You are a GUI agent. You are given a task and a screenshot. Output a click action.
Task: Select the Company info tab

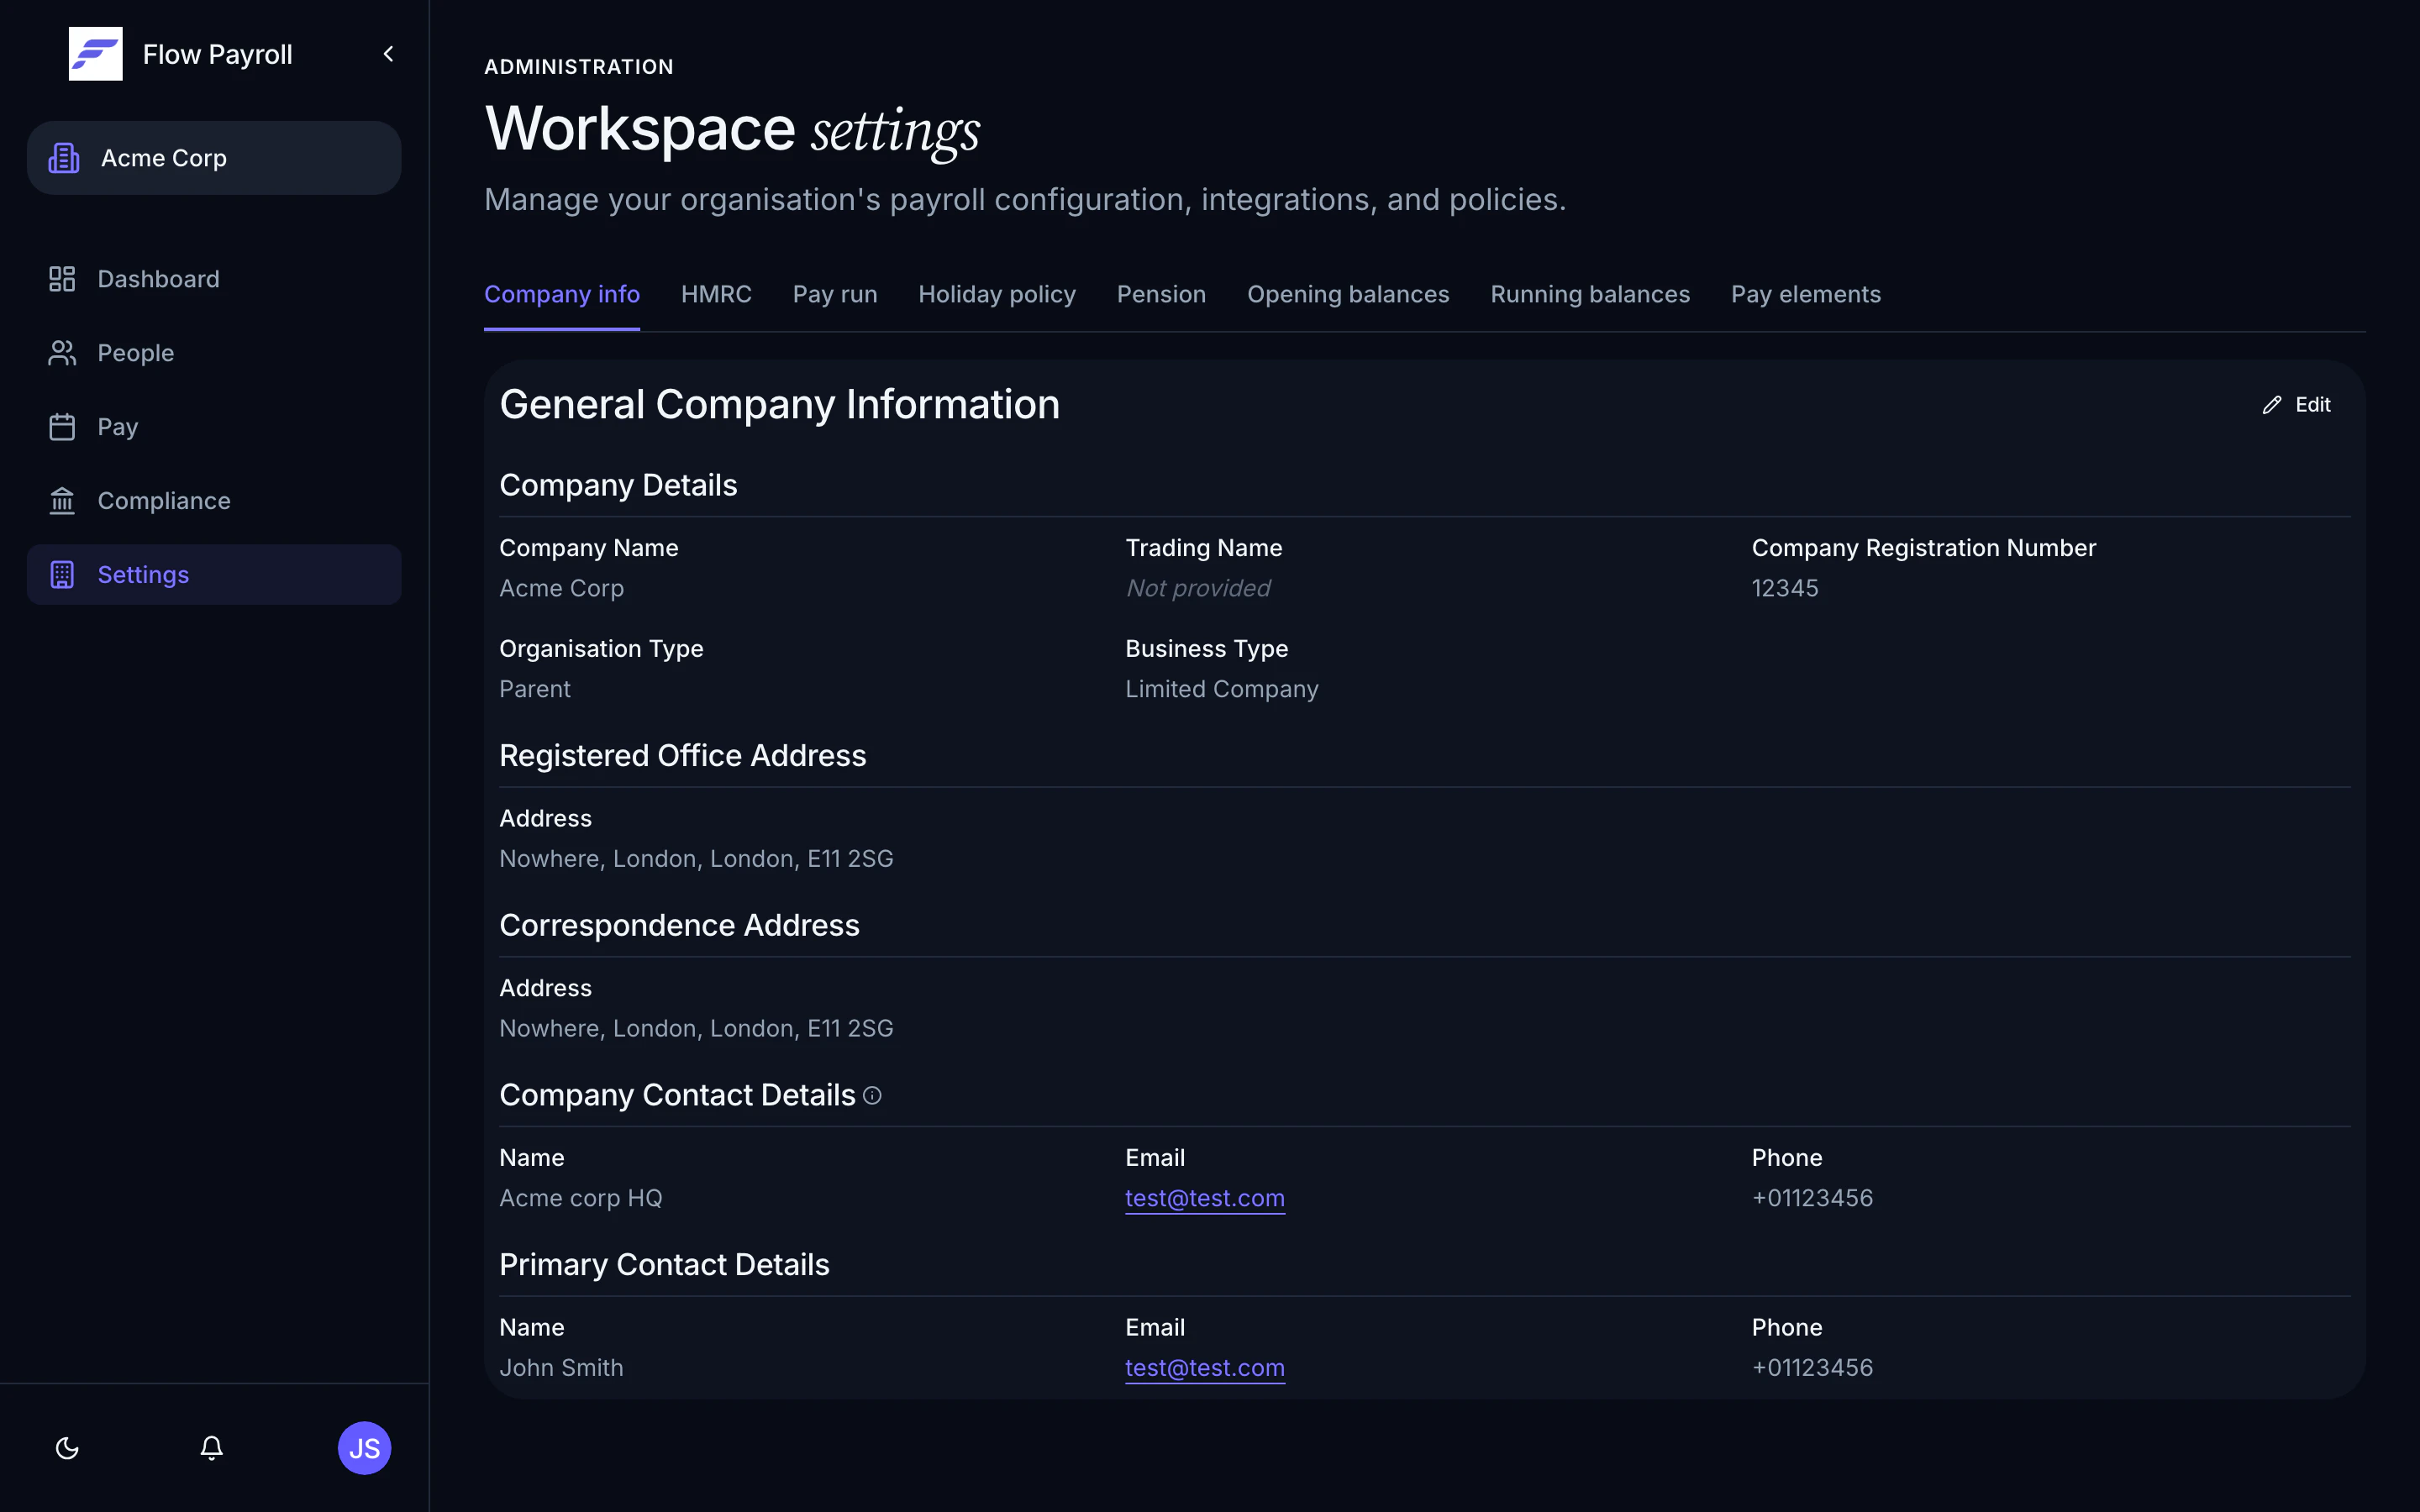(x=562, y=294)
